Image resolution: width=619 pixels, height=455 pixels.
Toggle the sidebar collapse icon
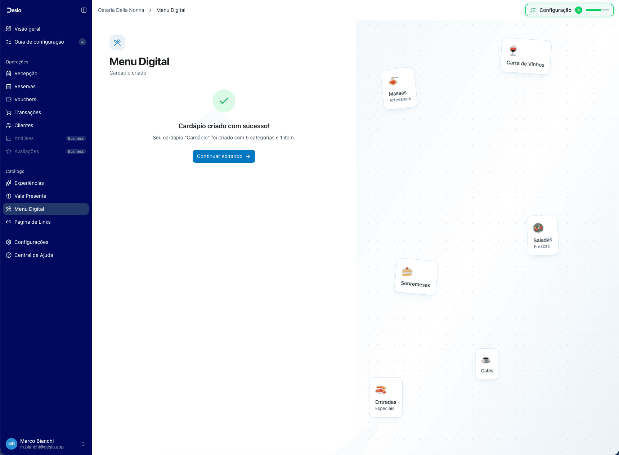(84, 10)
